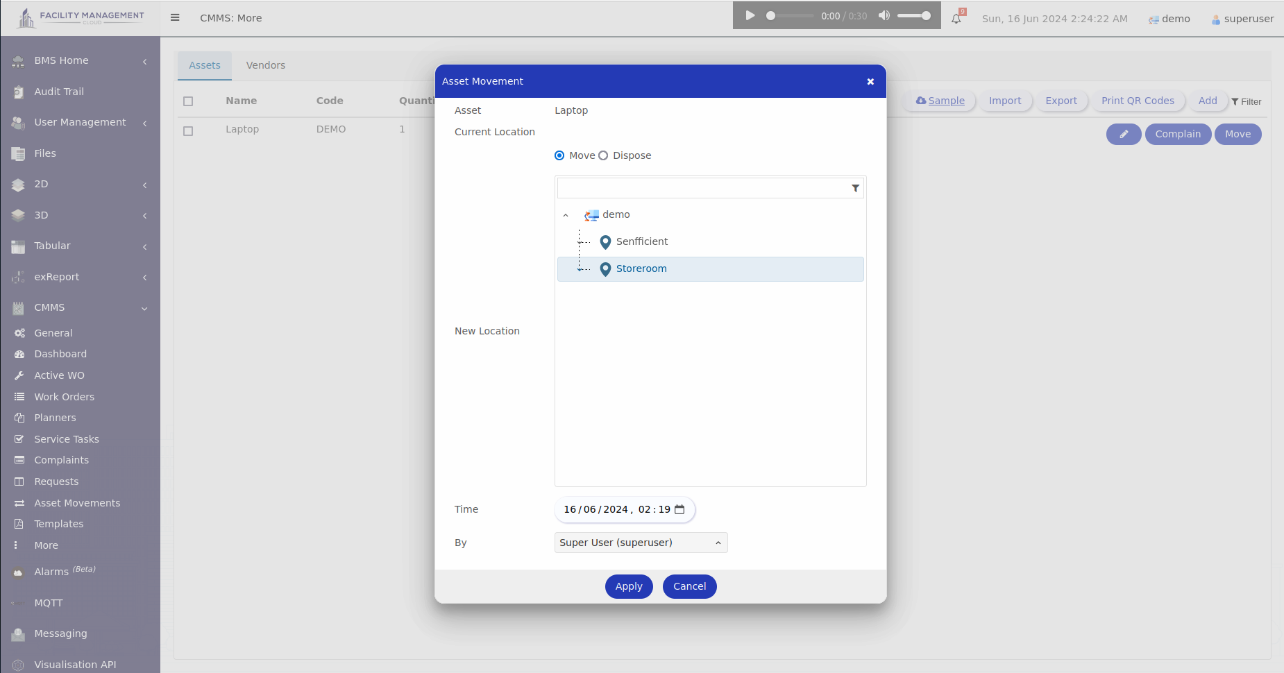The width and height of the screenshot is (1284, 673).
Task: Open the By user dropdown
Action: tap(641, 543)
